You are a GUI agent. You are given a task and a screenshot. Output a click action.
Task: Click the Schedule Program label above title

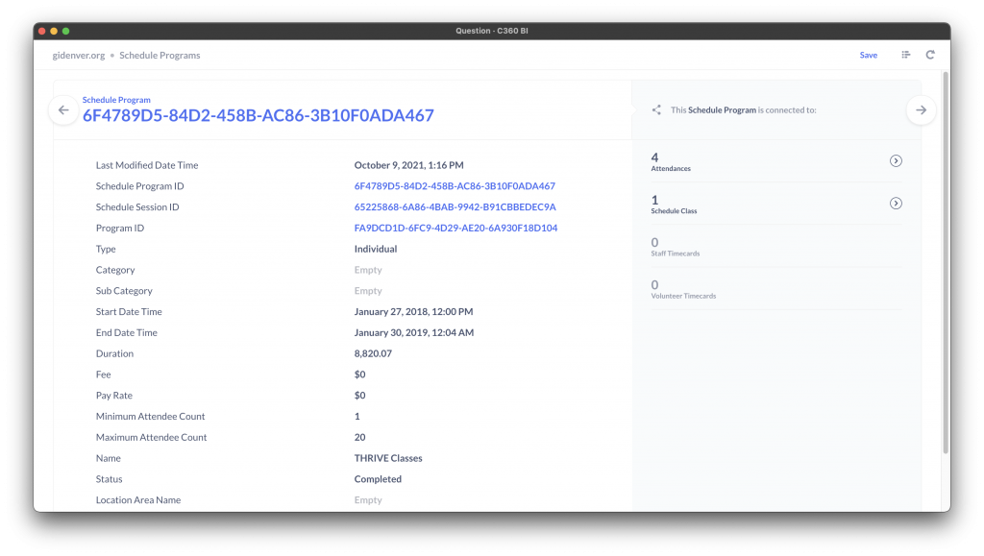(116, 100)
